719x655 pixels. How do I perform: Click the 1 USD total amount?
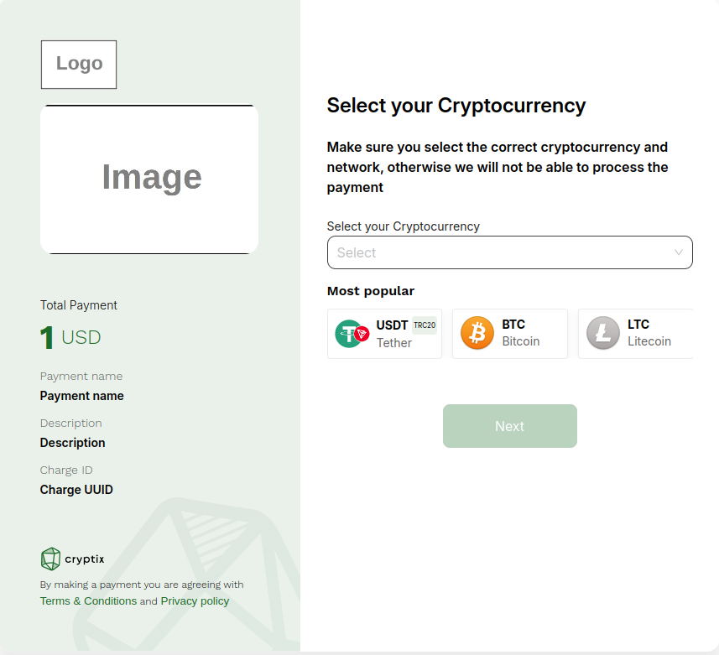(x=70, y=337)
